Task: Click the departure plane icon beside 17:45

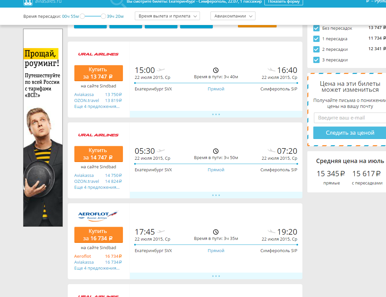Action: click(161, 231)
